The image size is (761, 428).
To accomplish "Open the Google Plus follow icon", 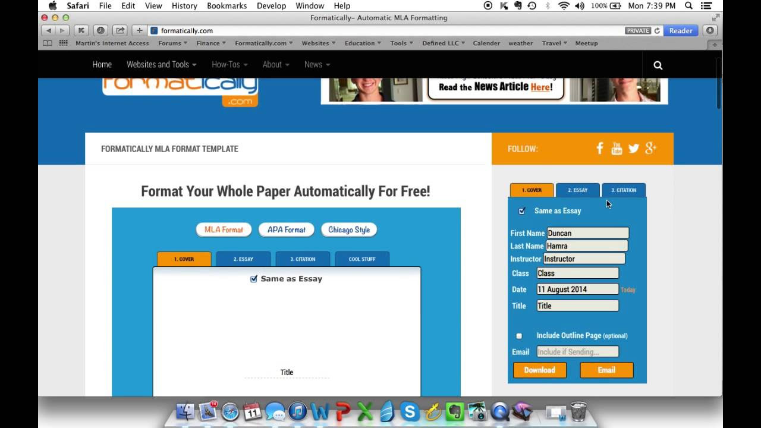I will (650, 148).
